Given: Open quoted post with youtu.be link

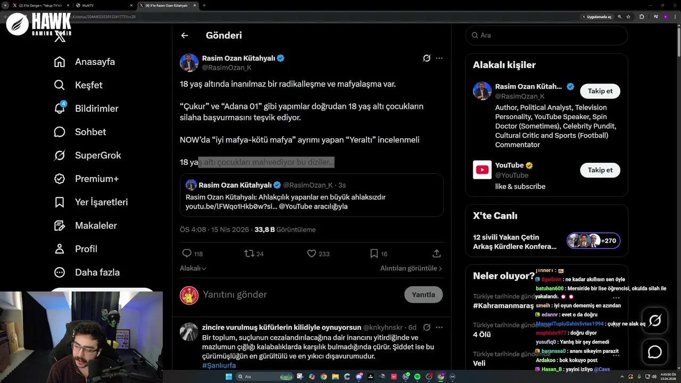Looking at the screenshot, I should point(311,195).
